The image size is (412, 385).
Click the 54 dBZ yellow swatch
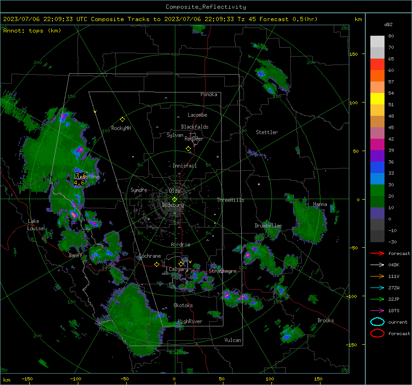tap(377, 98)
